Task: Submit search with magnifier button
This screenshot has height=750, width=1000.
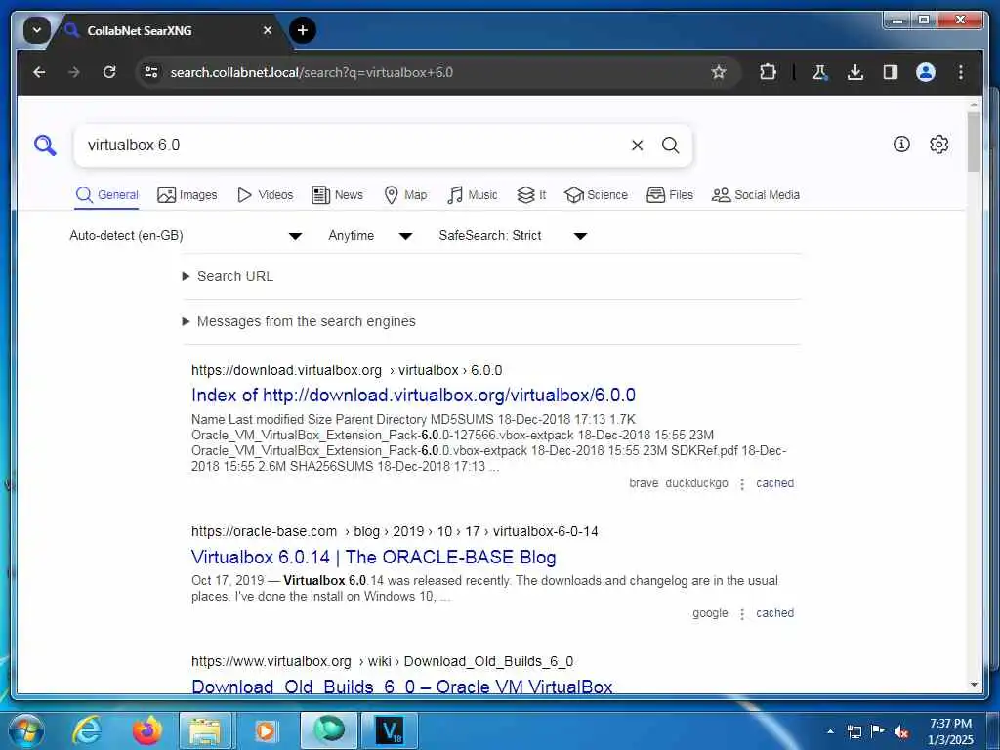Action: point(670,146)
